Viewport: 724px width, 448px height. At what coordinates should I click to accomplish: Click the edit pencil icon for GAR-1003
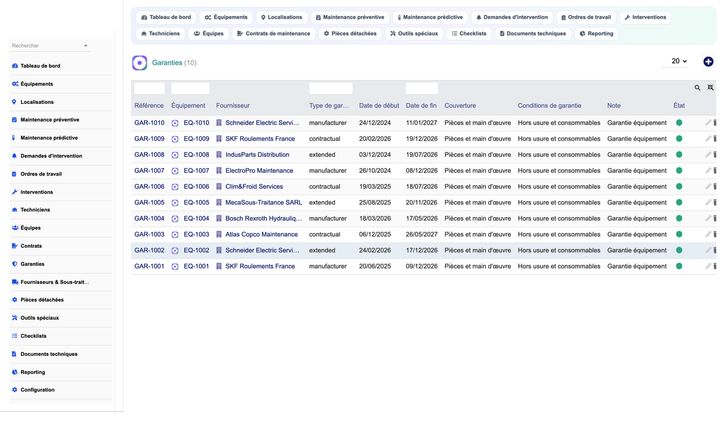coord(708,235)
